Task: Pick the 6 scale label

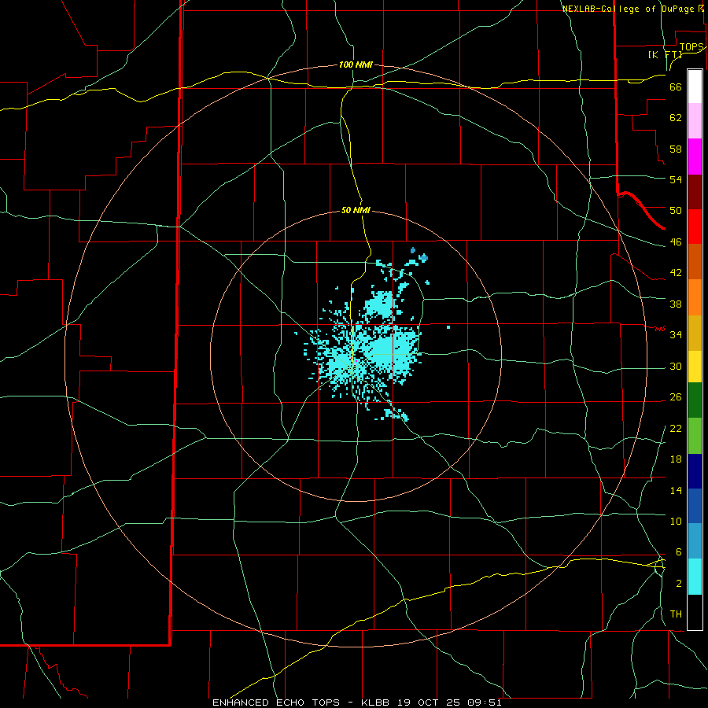Action: pyautogui.click(x=678, y=552)
